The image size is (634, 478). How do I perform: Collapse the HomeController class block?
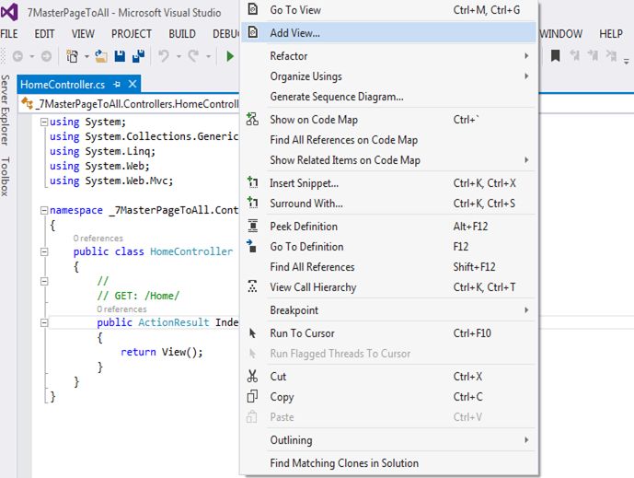point(43,251)
